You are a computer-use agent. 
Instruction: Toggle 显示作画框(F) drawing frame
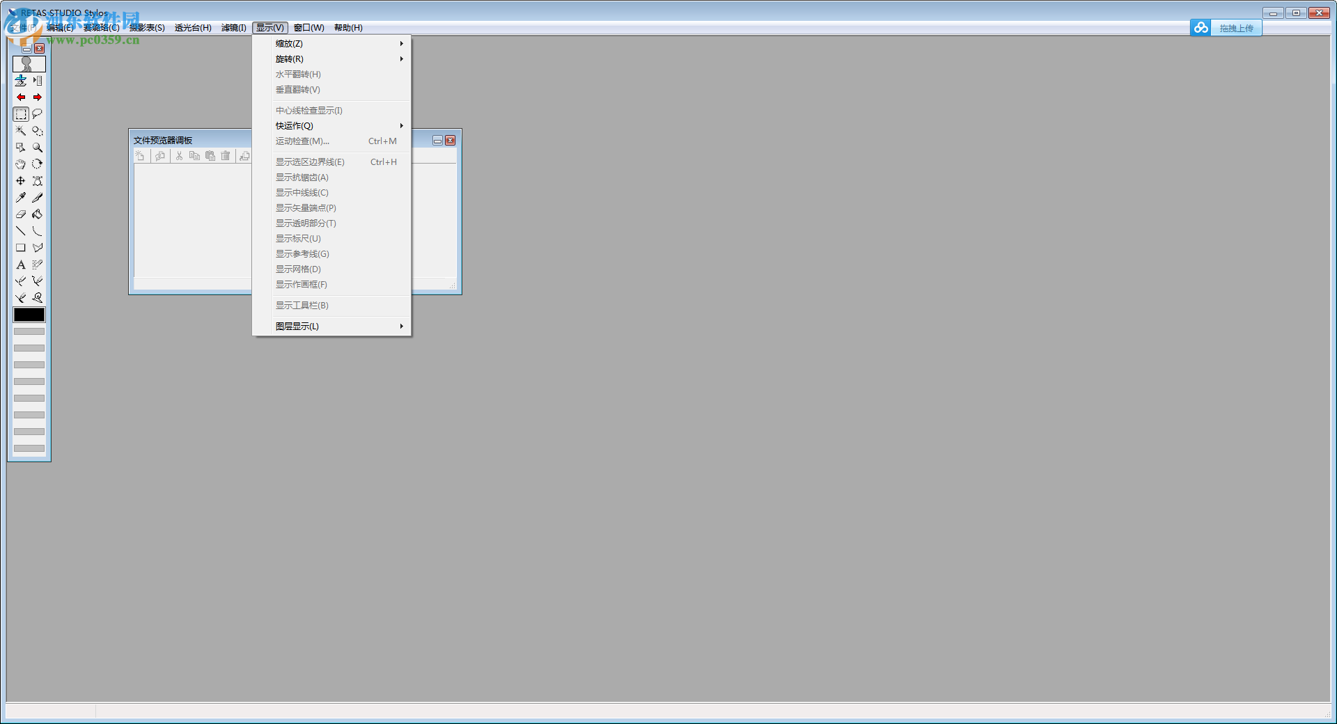click(x=332, y=285)
